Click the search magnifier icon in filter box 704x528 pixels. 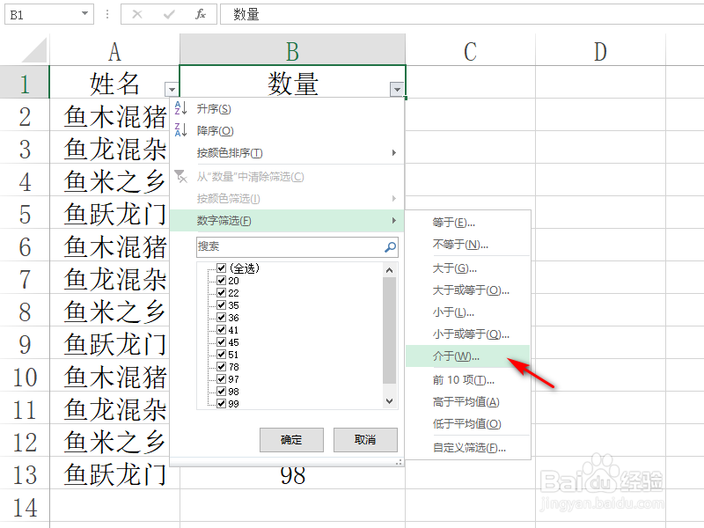point(390,246)
